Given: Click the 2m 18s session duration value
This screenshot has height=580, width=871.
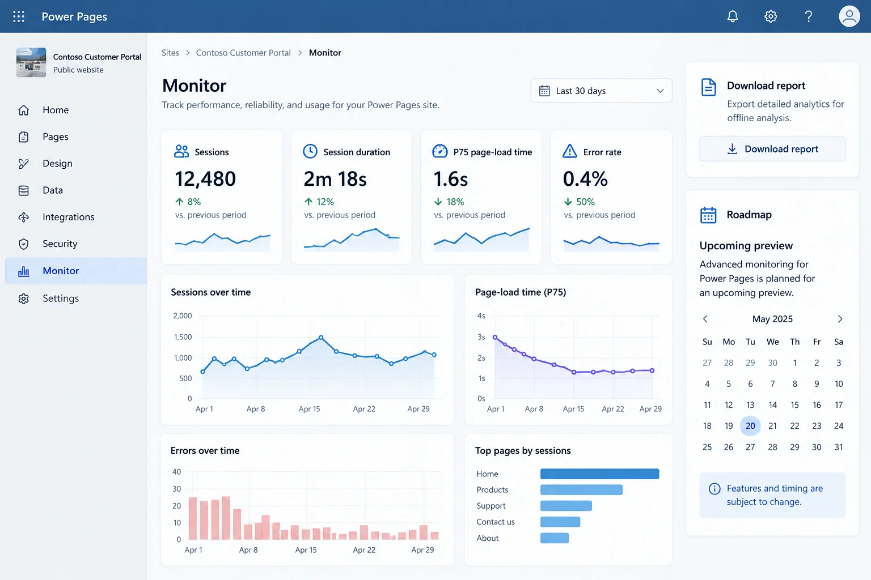Looking at the screenshot, I should [x=335, y=179].
